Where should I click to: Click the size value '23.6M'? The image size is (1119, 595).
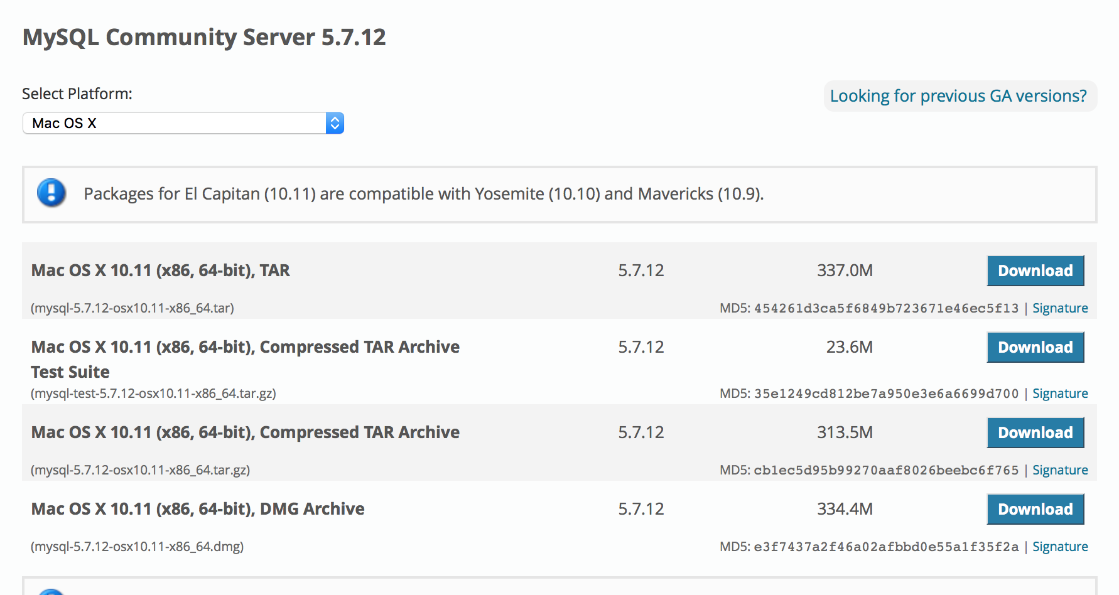click(x=850, y=347)
